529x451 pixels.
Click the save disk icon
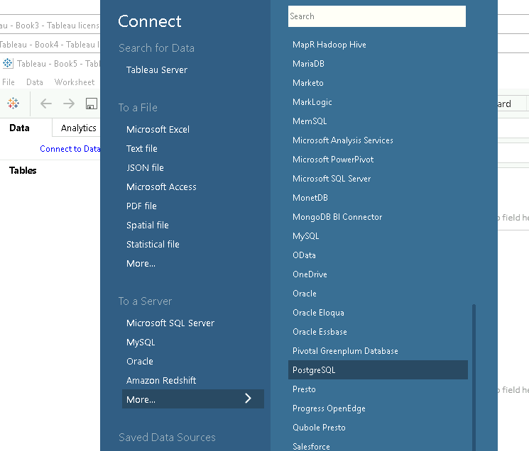92,104
